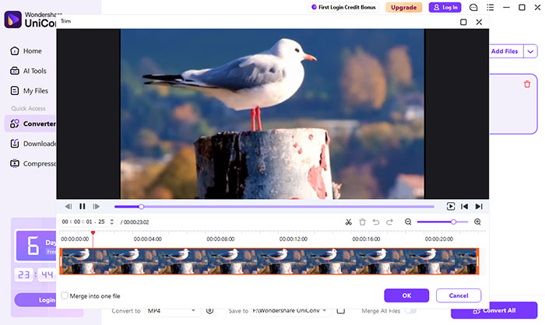The width and height of the screenshot is (545, 325).
Task: Select Converter in the sidebar
Action: pos(30,124)
